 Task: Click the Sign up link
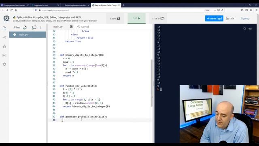click(245, 18)
